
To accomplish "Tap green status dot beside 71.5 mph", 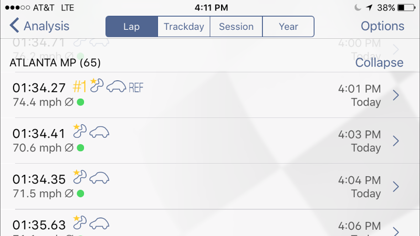I will (80, 194).
